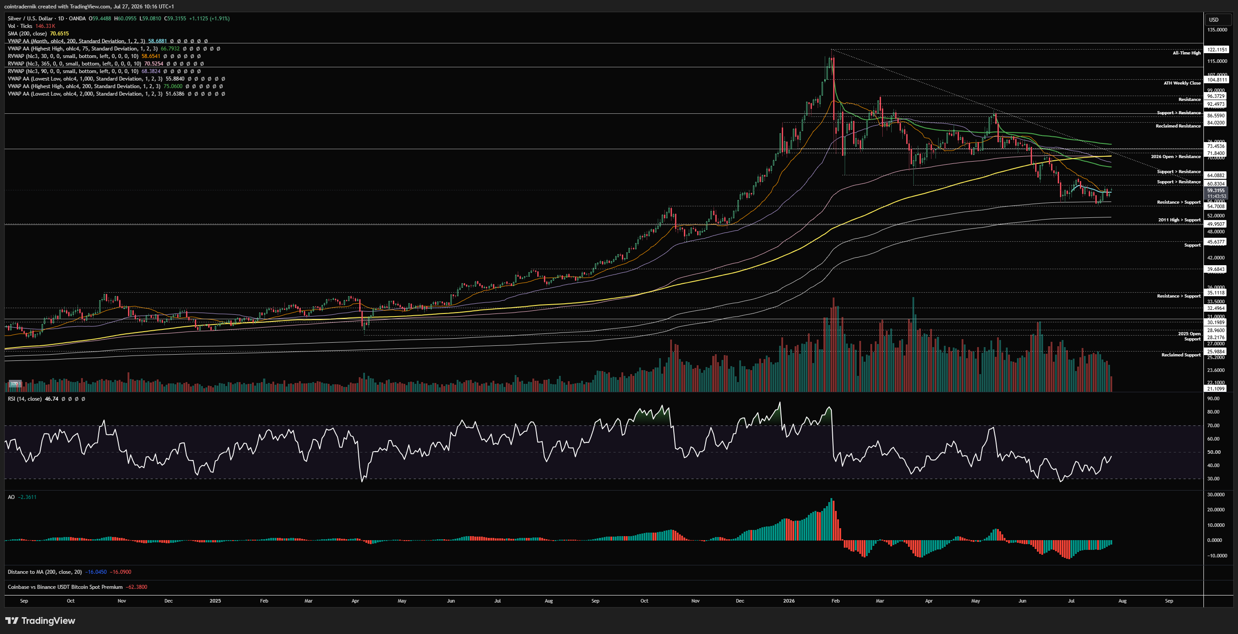Select the AO indicator legend

click(11, 497)
